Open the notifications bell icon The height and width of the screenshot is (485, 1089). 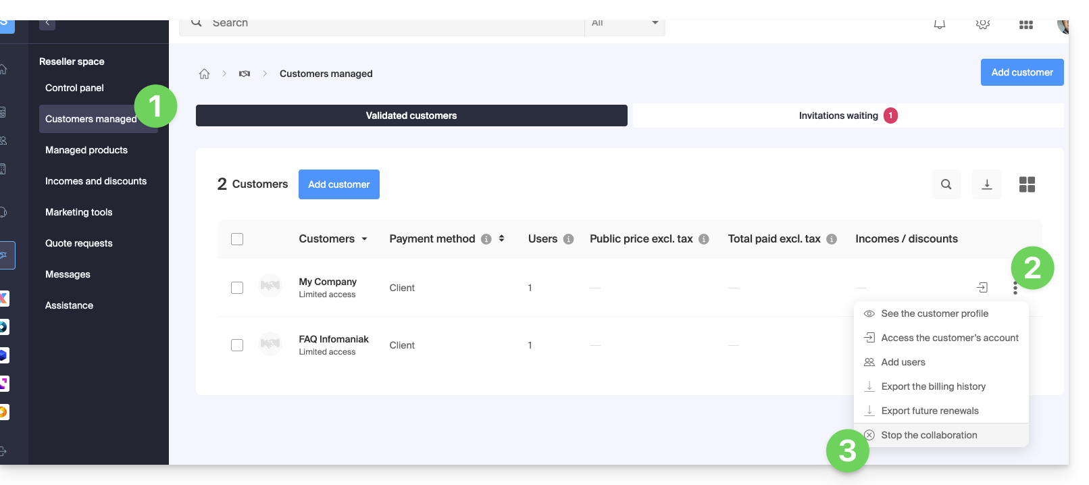(x=939, y=24)
